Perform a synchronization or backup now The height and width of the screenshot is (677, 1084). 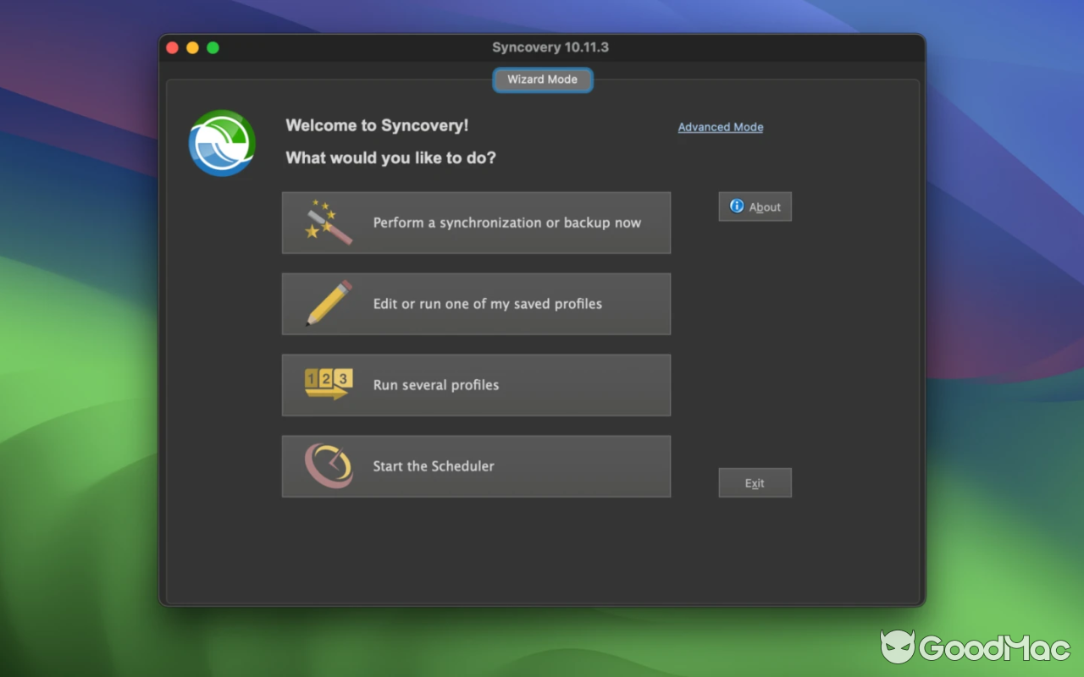point(476,223)
